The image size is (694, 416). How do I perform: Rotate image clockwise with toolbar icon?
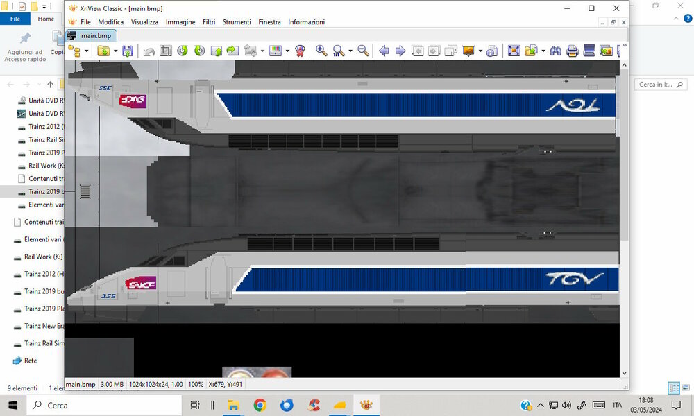(x=200, y=51)
